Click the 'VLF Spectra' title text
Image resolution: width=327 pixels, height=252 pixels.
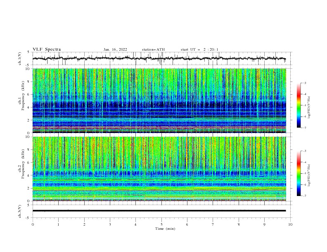[x=47, y=49]
